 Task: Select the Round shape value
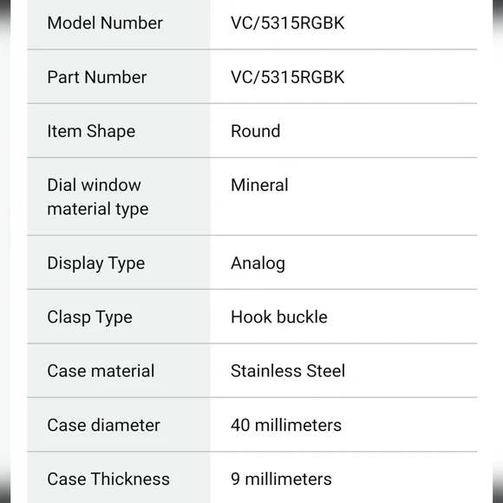click(255, 131)
